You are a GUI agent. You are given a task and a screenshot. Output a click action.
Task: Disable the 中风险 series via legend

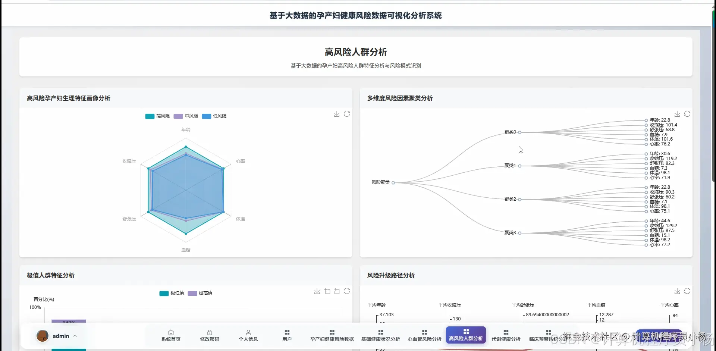[186, 116]
